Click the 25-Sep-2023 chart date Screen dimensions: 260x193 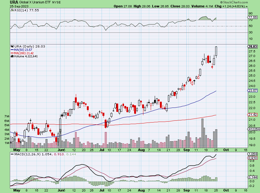pyautogui.click(x=19, y=6)
